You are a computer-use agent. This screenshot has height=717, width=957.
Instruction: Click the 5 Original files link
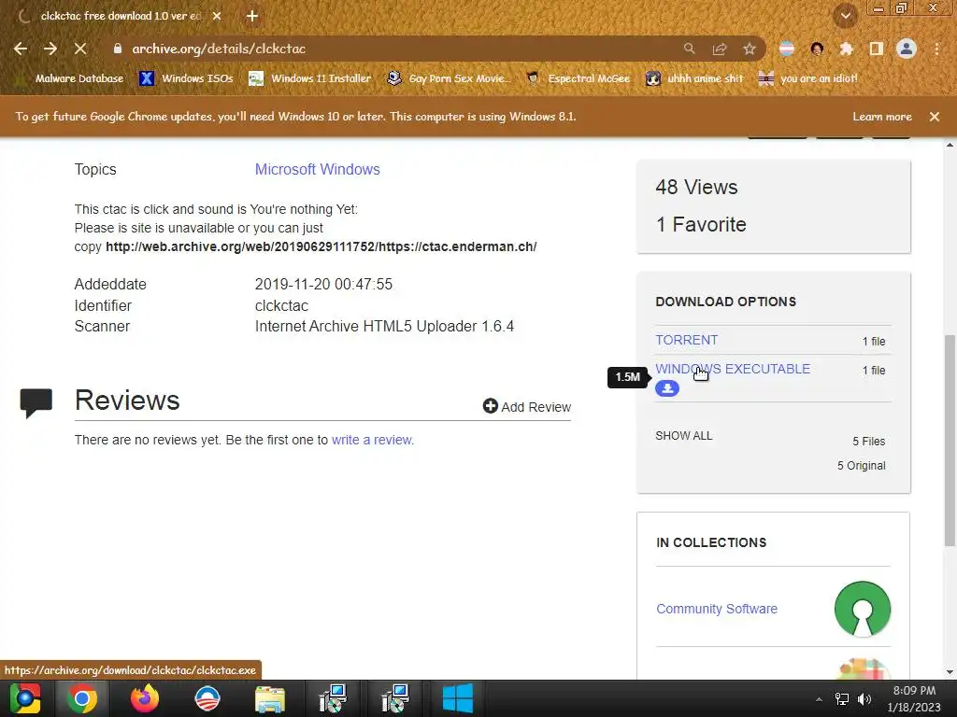click(x=861, y=466)
